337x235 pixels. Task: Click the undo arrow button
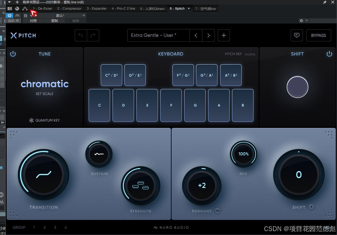pyautogui.click(x=81, y=35)
